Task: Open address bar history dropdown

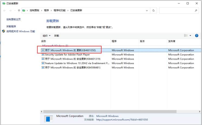Action: pos(147,11)
